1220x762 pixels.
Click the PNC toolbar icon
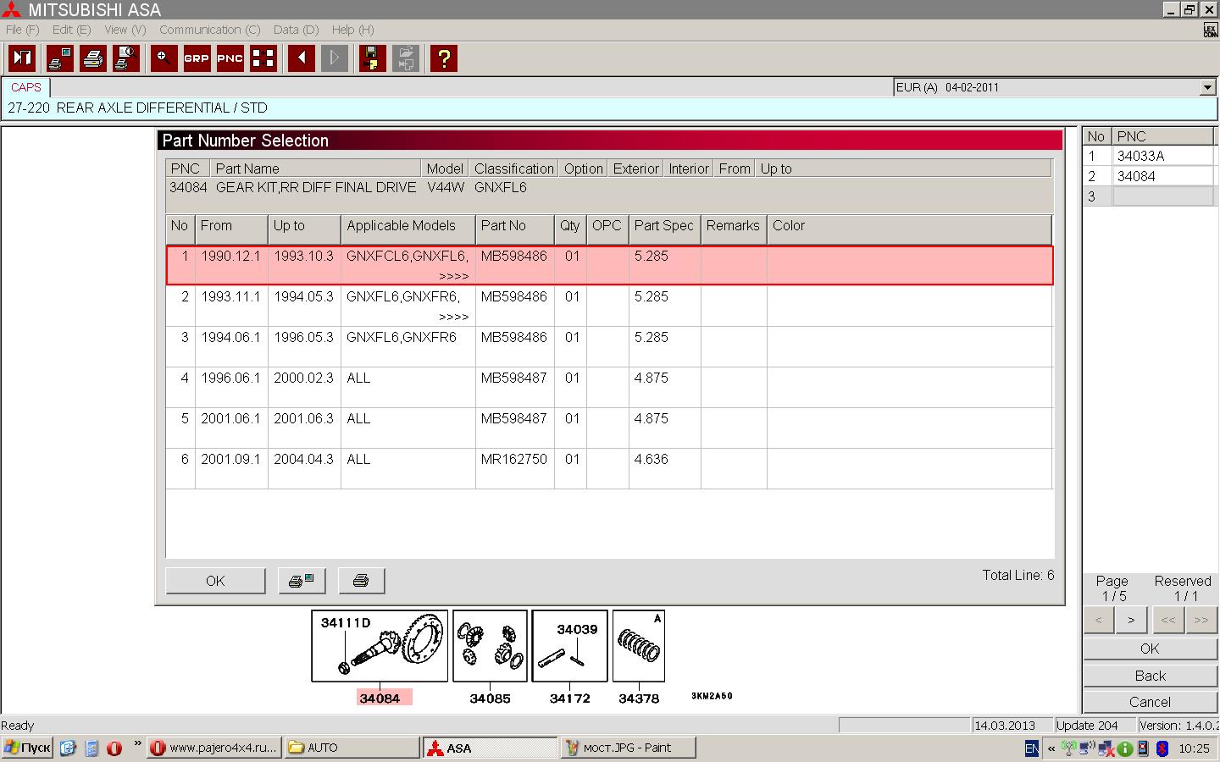pyautogui.click(x=230, y=58)
